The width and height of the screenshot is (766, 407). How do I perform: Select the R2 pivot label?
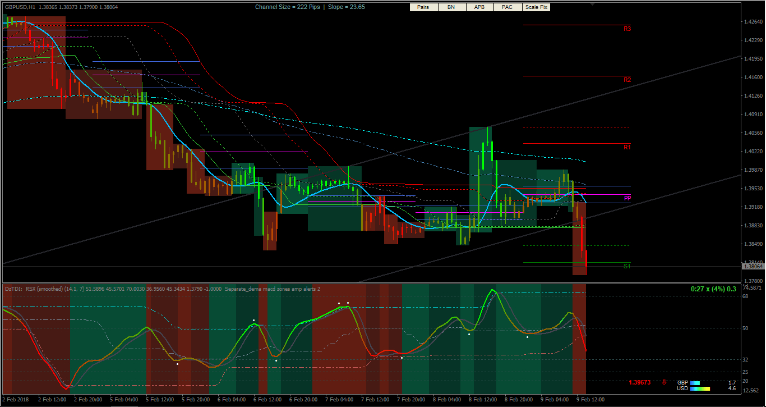click(627, 80)
